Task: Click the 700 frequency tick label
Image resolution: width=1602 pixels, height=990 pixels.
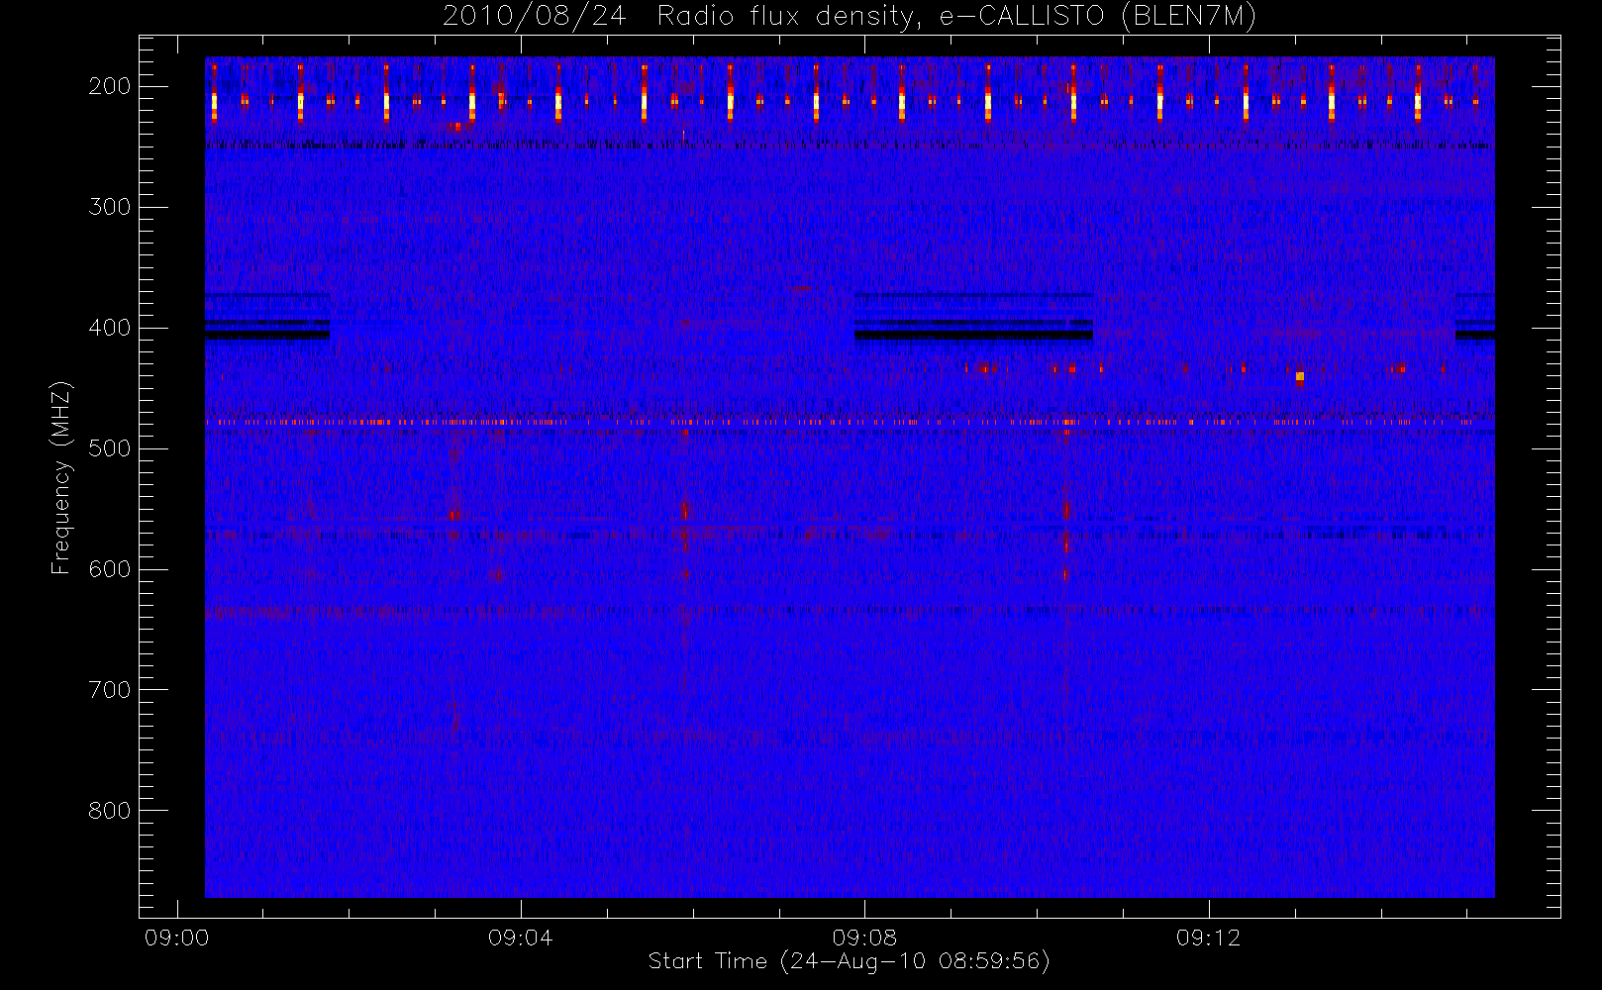Action: 109,690
